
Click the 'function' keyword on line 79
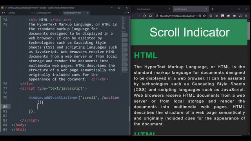(x=111, y=98)
